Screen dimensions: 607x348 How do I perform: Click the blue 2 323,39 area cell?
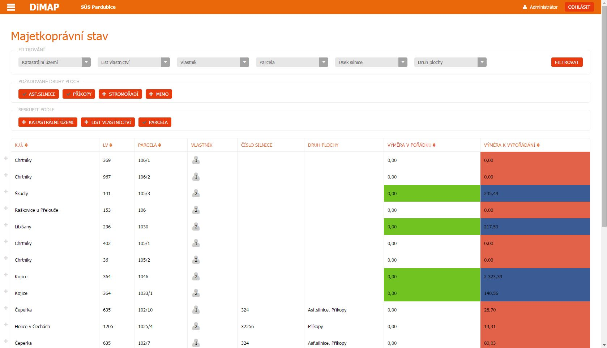tap(535, 276)
